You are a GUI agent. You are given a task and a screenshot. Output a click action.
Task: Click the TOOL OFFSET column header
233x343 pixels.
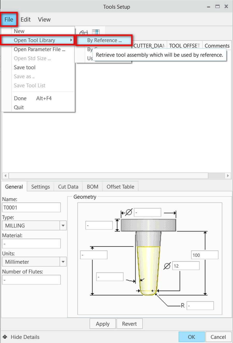click(185, 46)
